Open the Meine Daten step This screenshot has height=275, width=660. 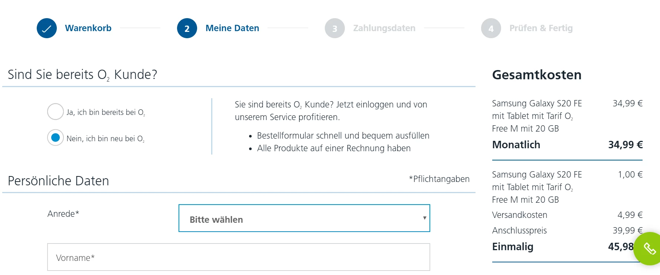click(232, 28)
